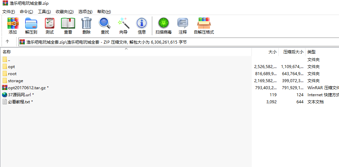The image size is (339, 167).
Task: Click the sort indicator arrow above the file list
Action: click(x=126, y=49)
